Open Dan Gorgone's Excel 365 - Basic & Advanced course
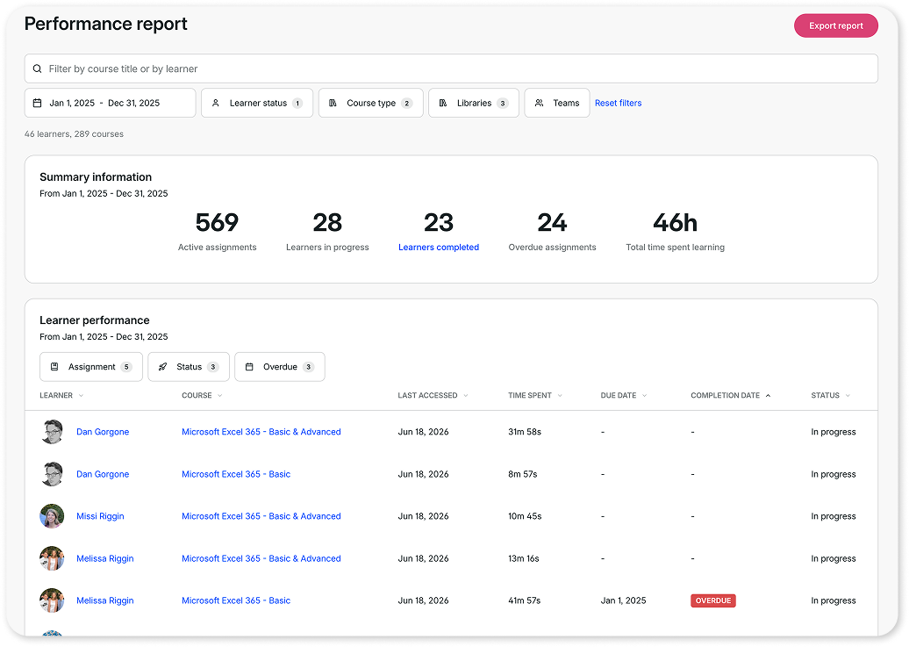 pos(261,432)
